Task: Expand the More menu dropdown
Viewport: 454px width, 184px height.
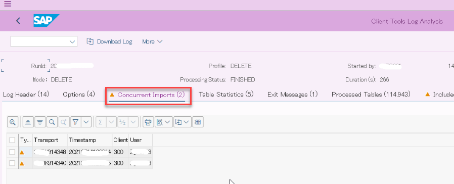Action: pyautogui.click(x=152, y=41)
